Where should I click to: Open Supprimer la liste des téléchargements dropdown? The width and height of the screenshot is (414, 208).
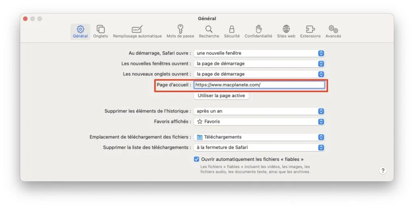click(259, 148)
